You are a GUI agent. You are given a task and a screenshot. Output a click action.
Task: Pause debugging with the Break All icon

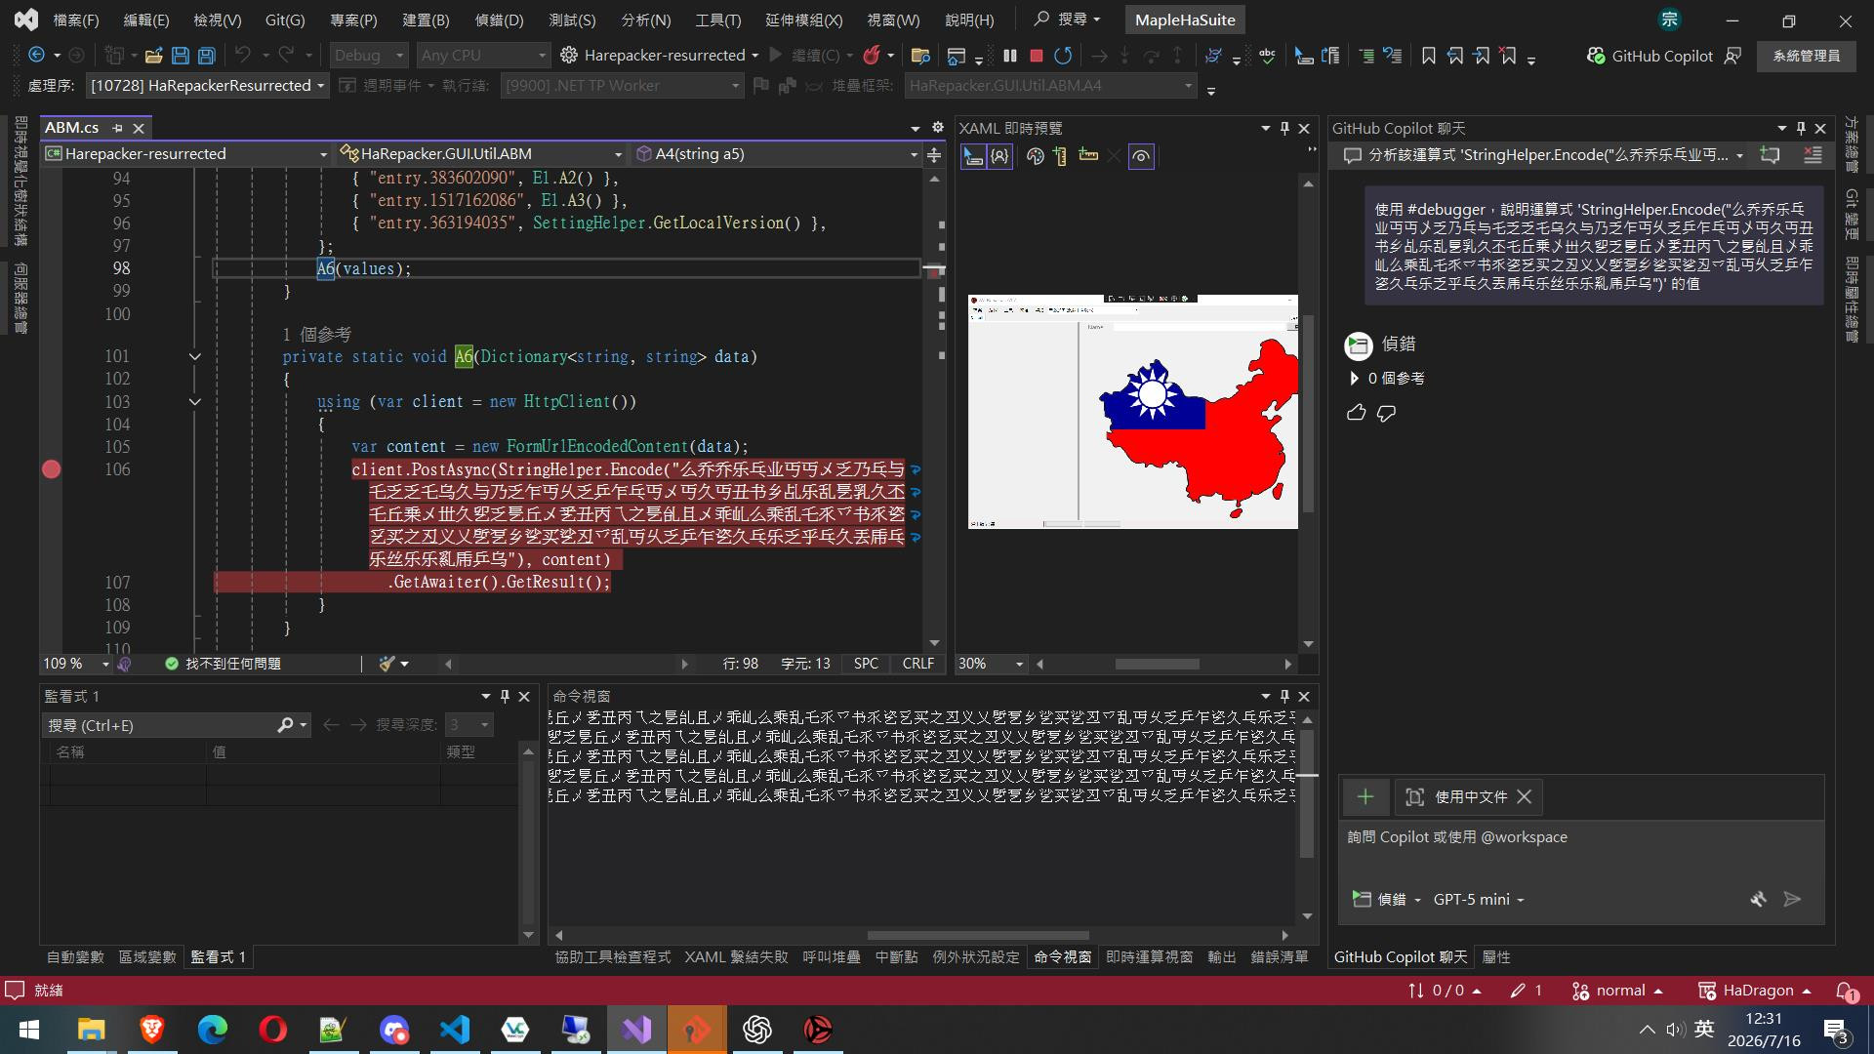[1010, 56]
